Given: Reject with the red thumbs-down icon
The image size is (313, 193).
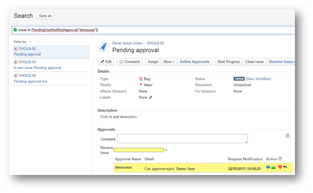Looking at the screenshot, I should [279, 167].
